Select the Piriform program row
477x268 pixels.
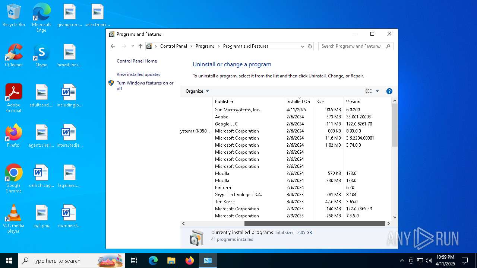(286, 188)
